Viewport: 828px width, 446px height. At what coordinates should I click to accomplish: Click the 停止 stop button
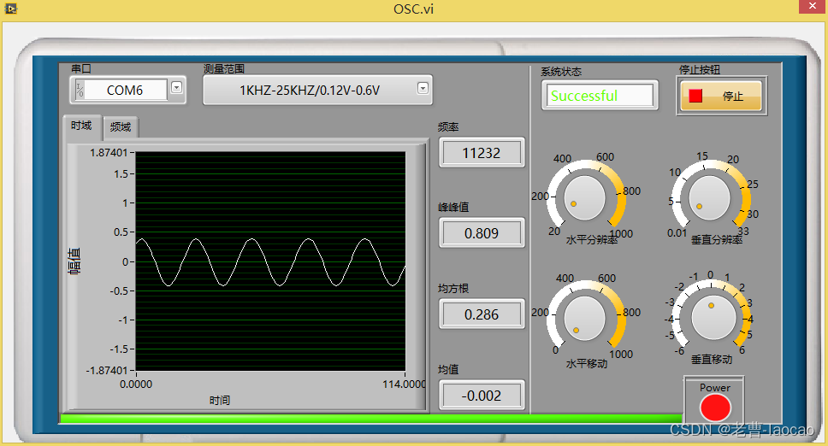coord(721,96)
